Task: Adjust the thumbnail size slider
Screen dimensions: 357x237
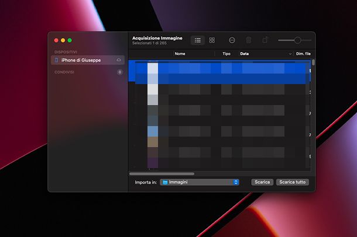Action: [295, 40]
